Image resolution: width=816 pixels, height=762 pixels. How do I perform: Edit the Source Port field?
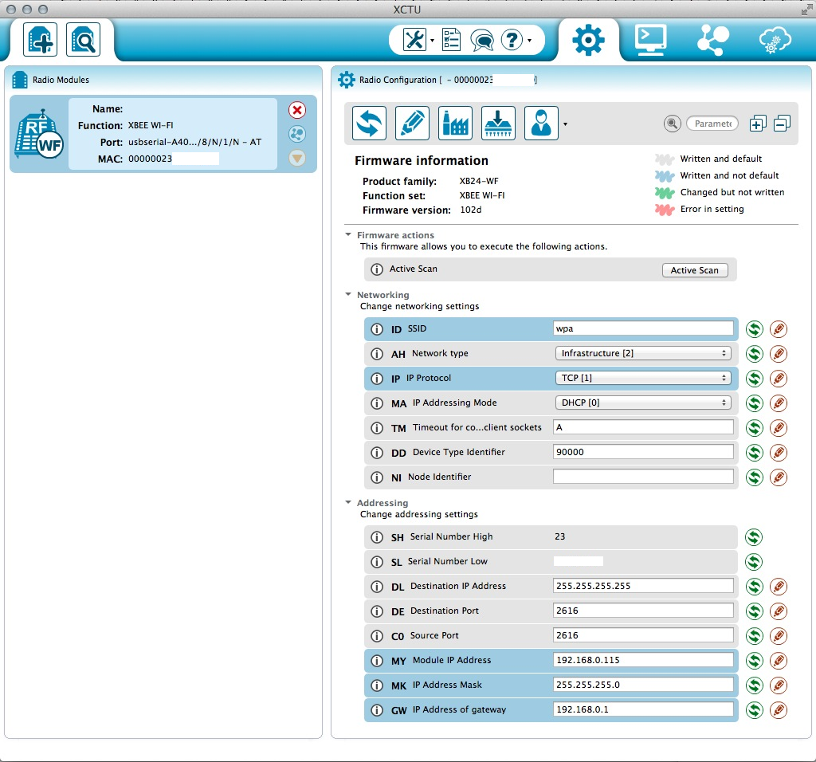tap(643, 635)
